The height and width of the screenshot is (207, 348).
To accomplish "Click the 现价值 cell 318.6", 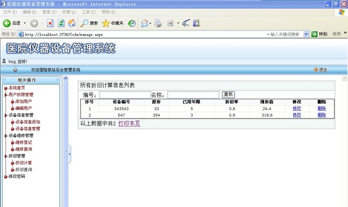I will (x=267, y=115).
